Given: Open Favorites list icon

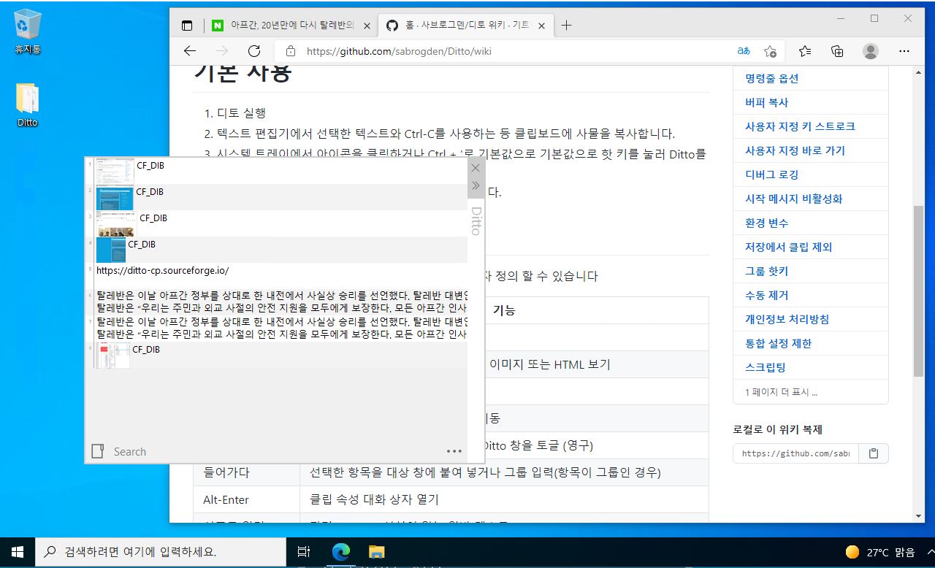Looking at the screenshot, I should tap(805, 51).
